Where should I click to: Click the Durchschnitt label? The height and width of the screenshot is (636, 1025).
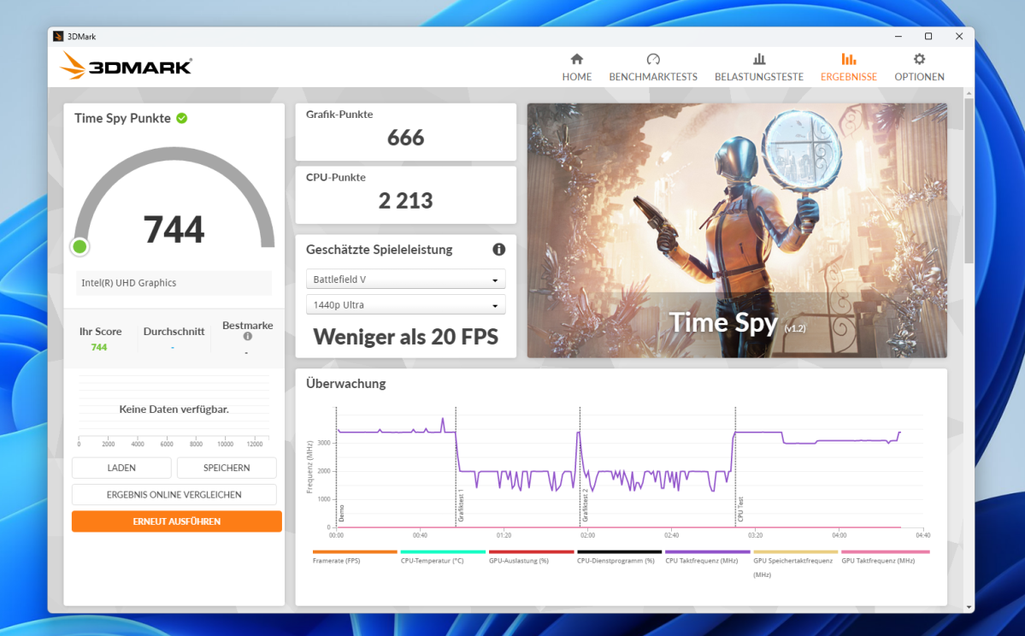click(174, 332)
